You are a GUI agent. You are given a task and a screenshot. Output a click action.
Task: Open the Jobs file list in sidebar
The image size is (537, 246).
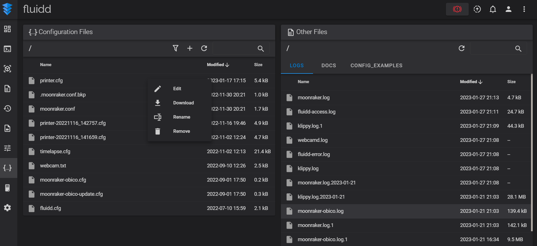[7, 89]
